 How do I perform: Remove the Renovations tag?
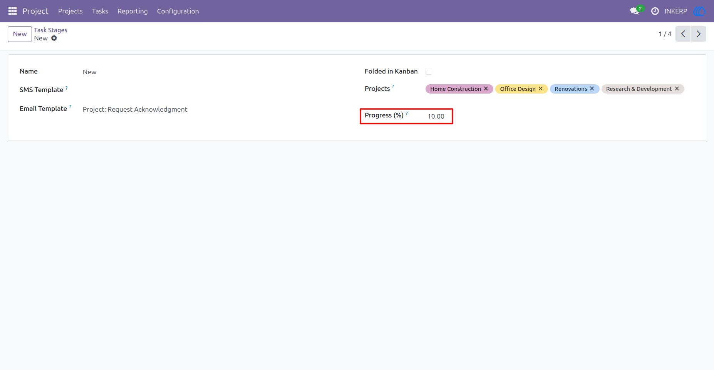pos(592,89)
